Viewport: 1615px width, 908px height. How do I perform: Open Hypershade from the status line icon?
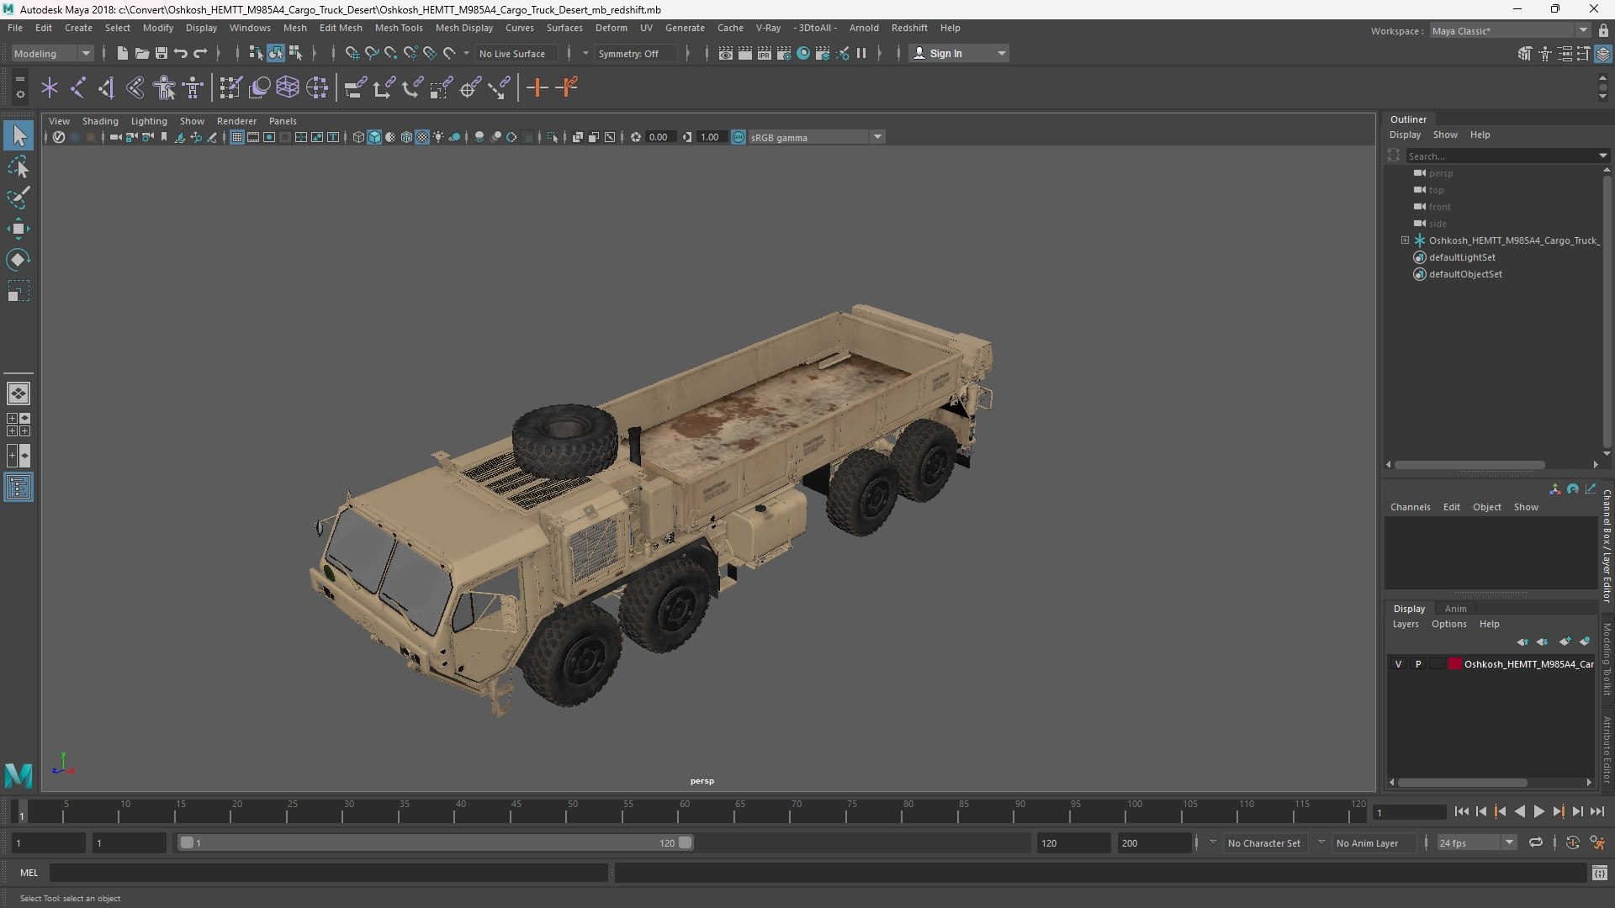[803, 53]
